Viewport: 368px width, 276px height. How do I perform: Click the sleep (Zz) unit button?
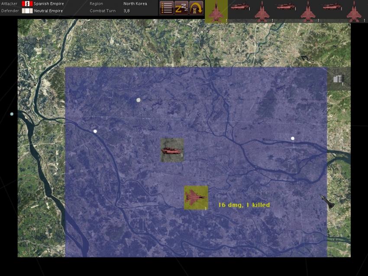point(181,8)
